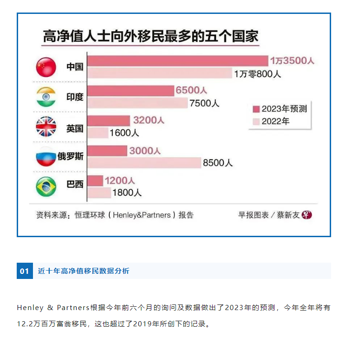Viewport: 339px width, 343px height.
Task: Click the India flag icon
Action: tap(46, 97)
